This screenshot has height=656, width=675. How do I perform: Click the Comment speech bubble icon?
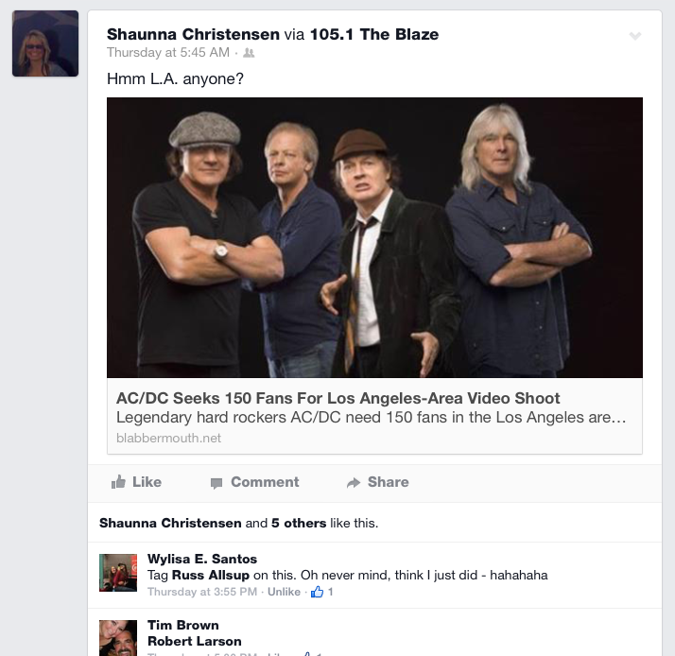click(216, 483)
